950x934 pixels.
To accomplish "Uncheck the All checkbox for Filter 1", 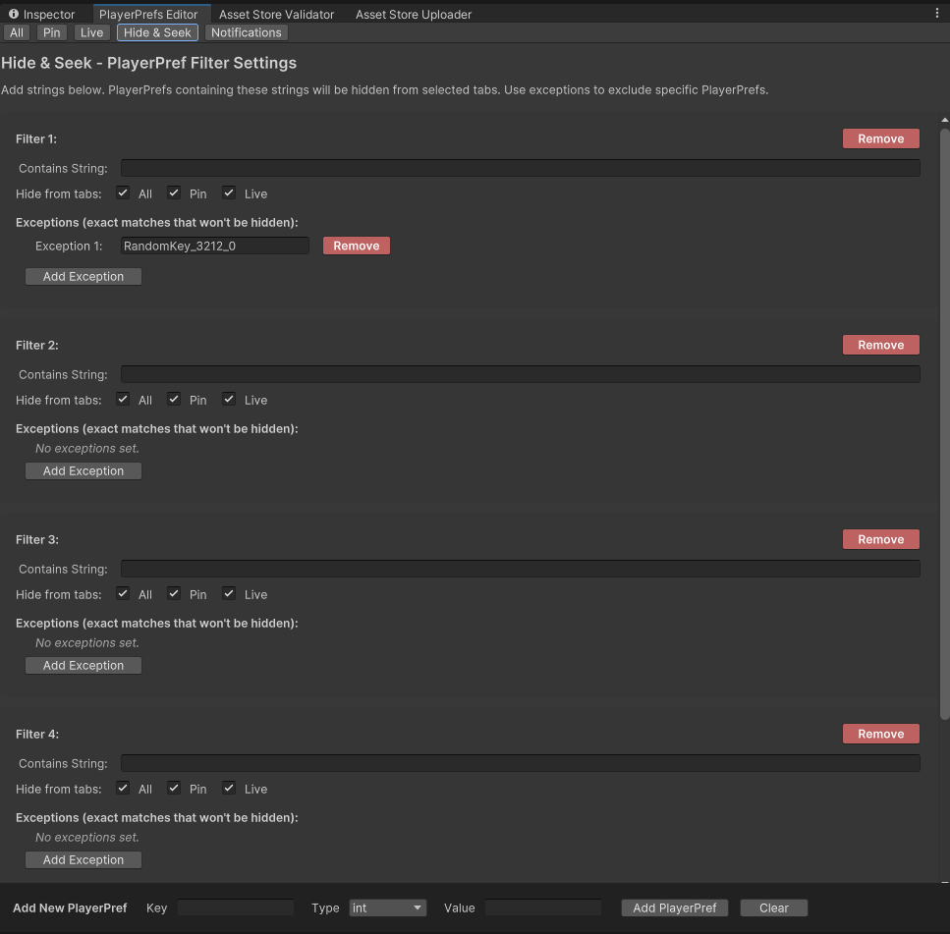I will coord(123,193).
